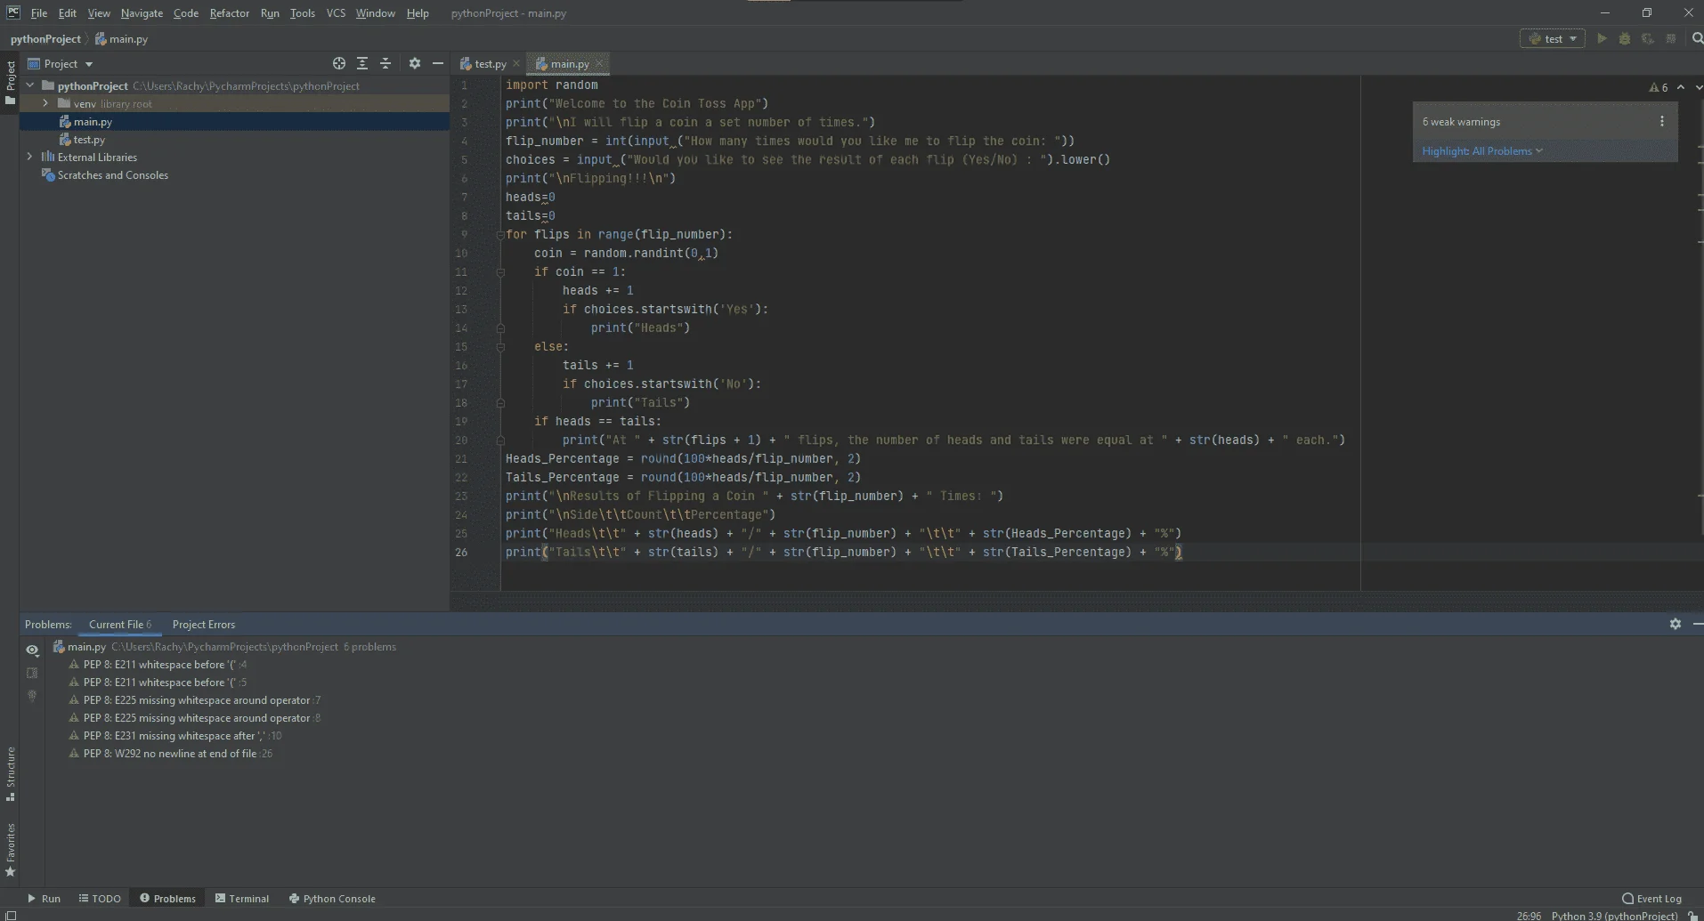This screenshot has height=921, width=1704.
Task: Select test.py in the Project tree
Action: [x=89, y=139]
